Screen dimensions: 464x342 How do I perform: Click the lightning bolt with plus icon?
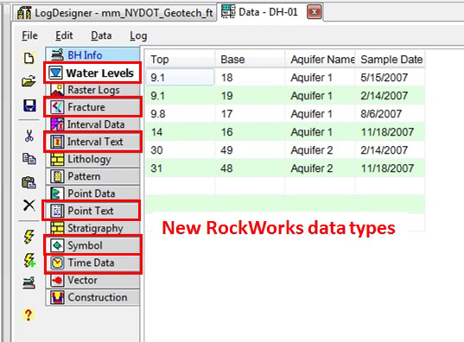coord(29,260)
